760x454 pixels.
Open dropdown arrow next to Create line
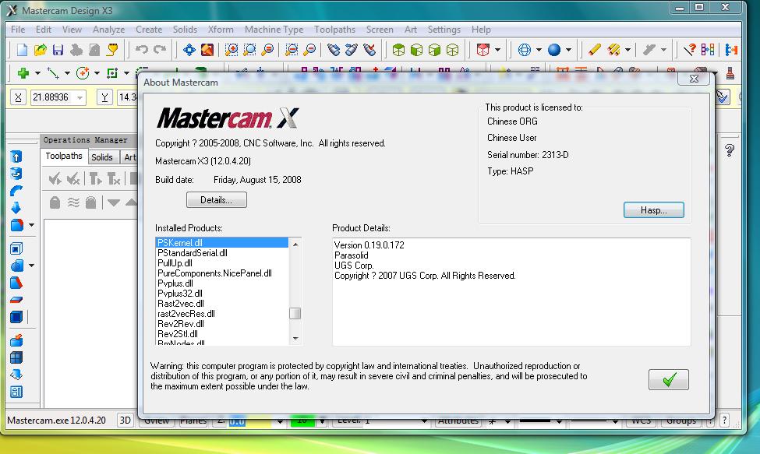tap(67, 73)
